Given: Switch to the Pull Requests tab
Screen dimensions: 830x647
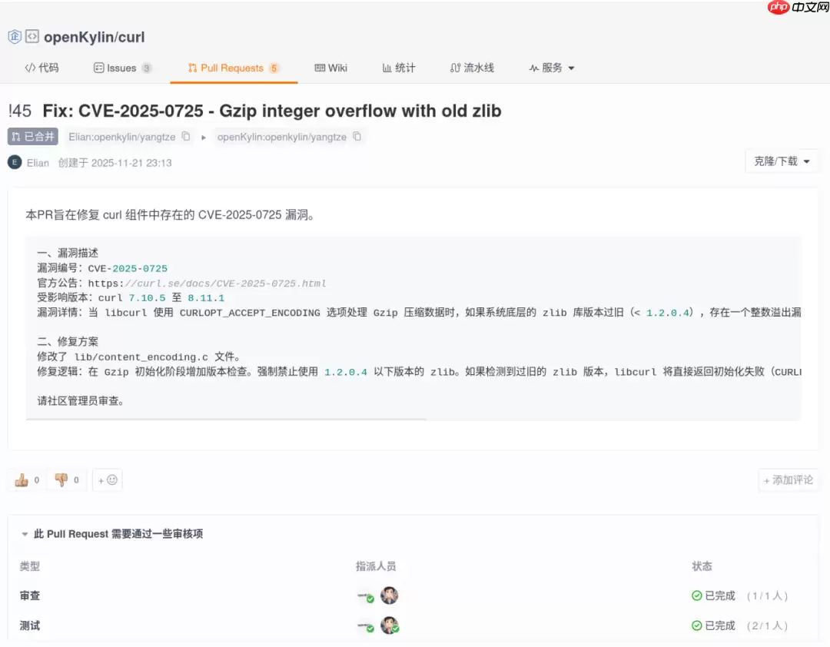Looking at the screenshot, I should 234,68.
